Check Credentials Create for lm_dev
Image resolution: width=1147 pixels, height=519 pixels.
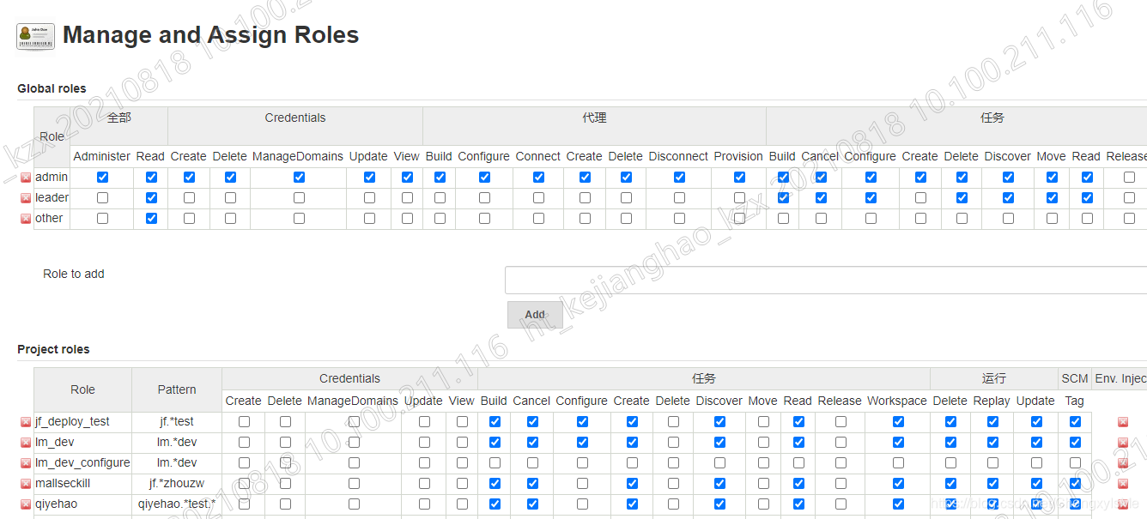[x=244, y=443]
